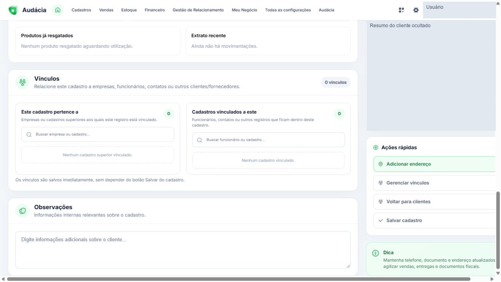Open Todas as configurações menu
Viewport: 501px width, 282px height.
pos(288,10)
